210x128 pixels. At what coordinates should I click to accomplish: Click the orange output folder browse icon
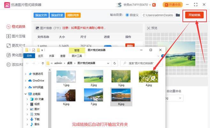tap(178, 15)
